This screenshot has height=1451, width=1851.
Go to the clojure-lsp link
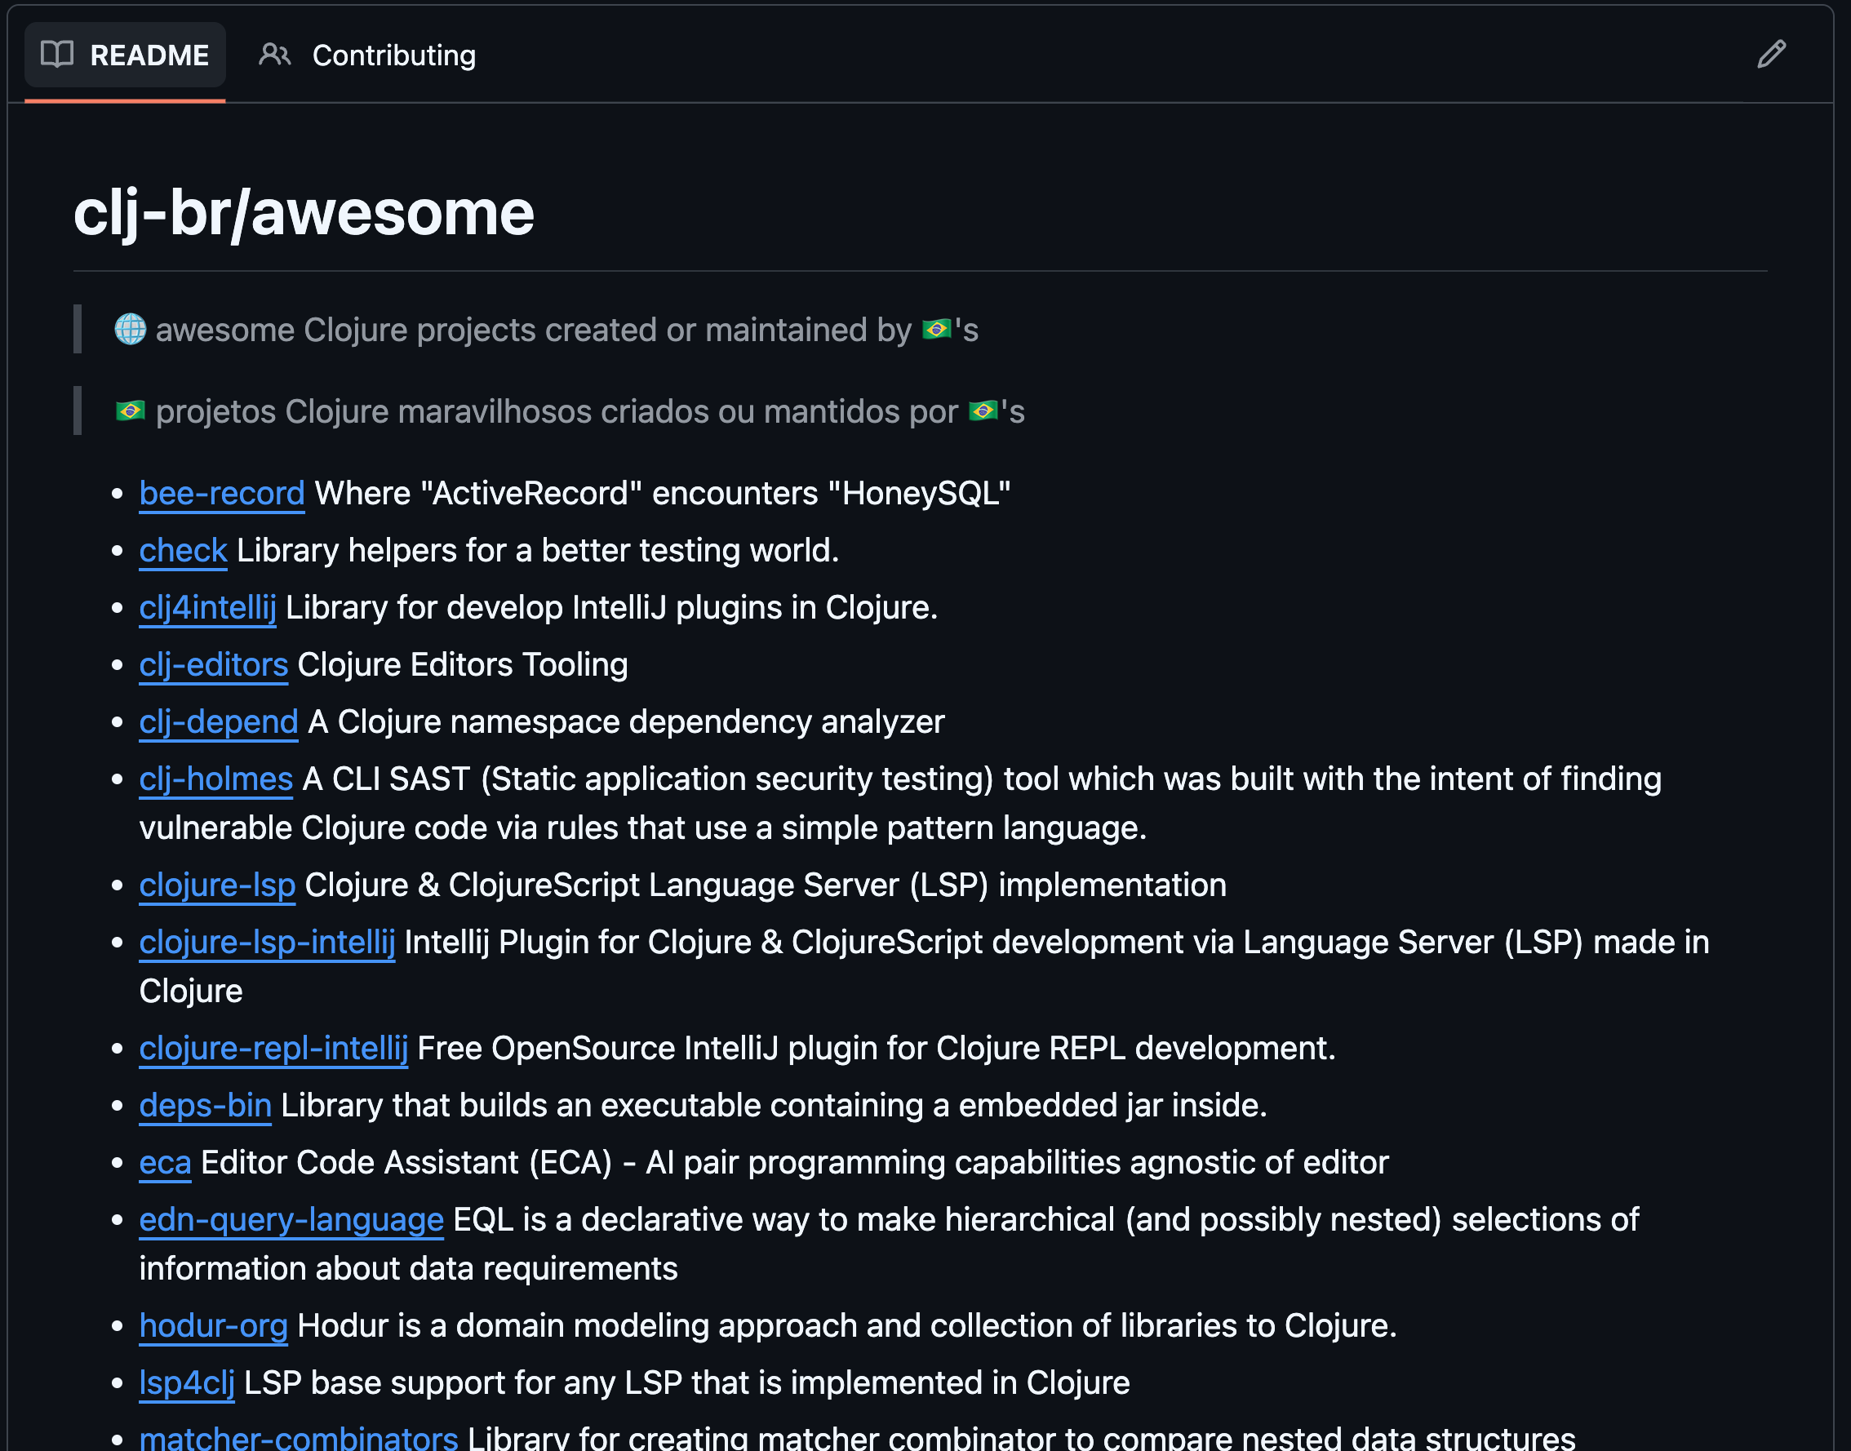216,885
